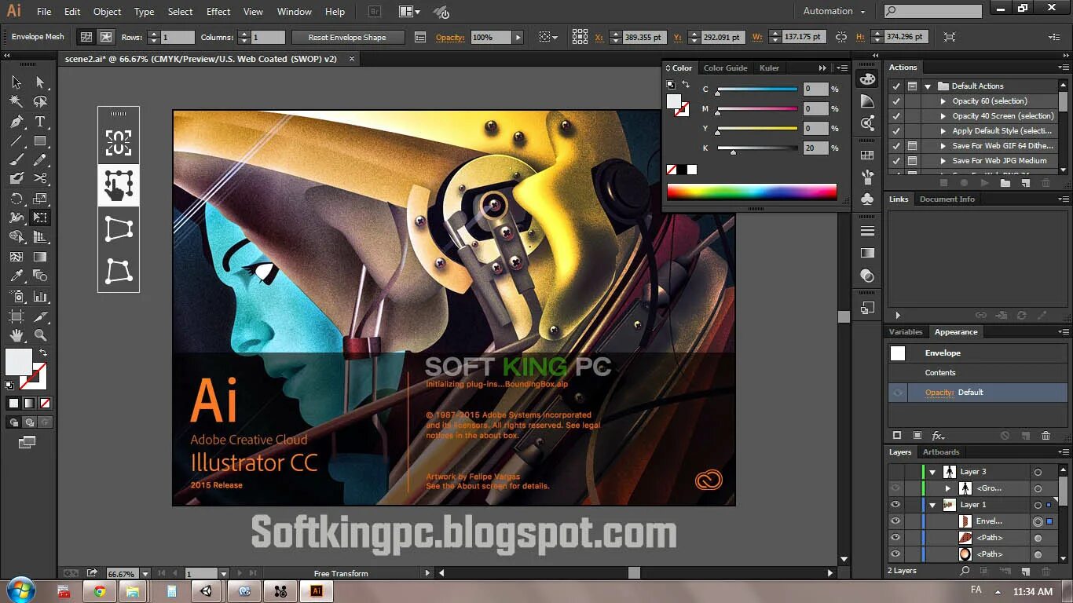
Task: Click the Reset Envelope Shape button
Action: tap(347, 37)
